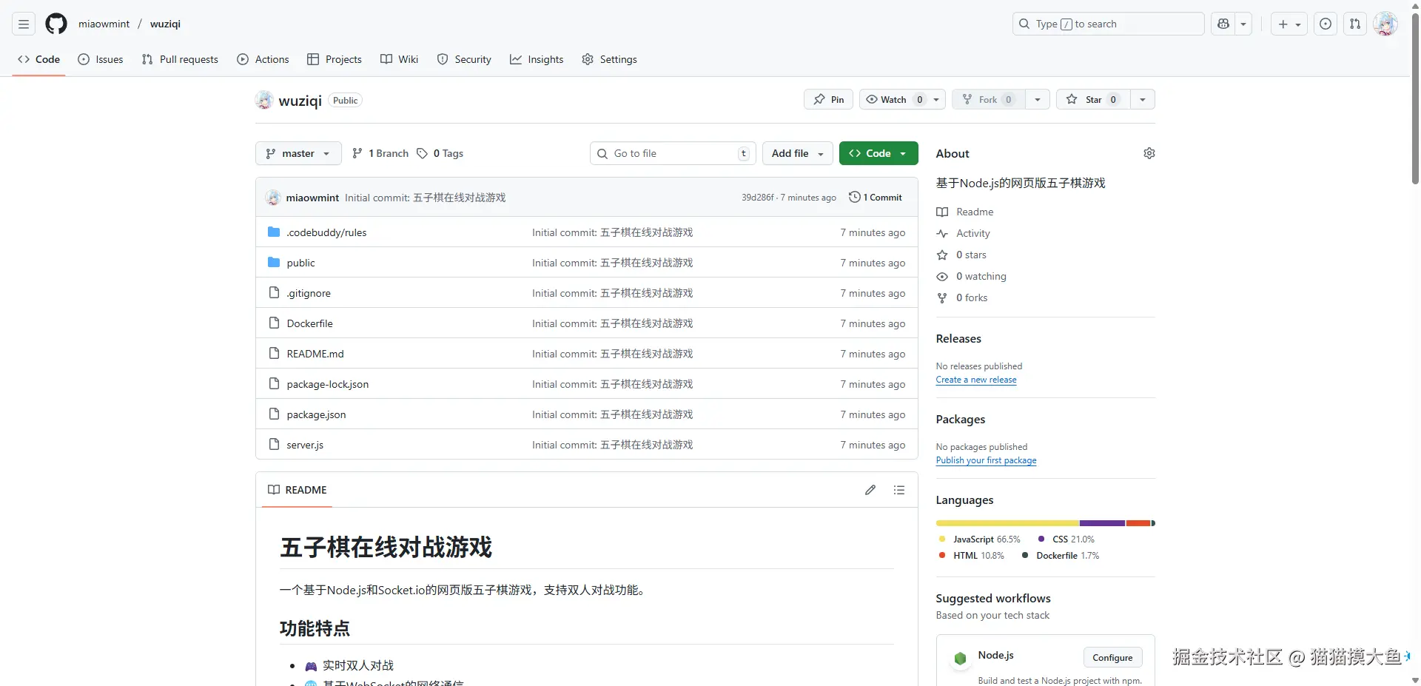Open Copilot chat icon in header
1421x686 pixels.
point(1223,24)
